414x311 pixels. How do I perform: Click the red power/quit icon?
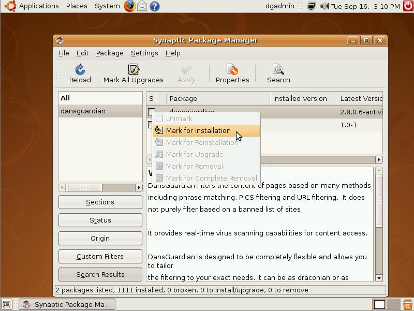[x=408, y=6]
